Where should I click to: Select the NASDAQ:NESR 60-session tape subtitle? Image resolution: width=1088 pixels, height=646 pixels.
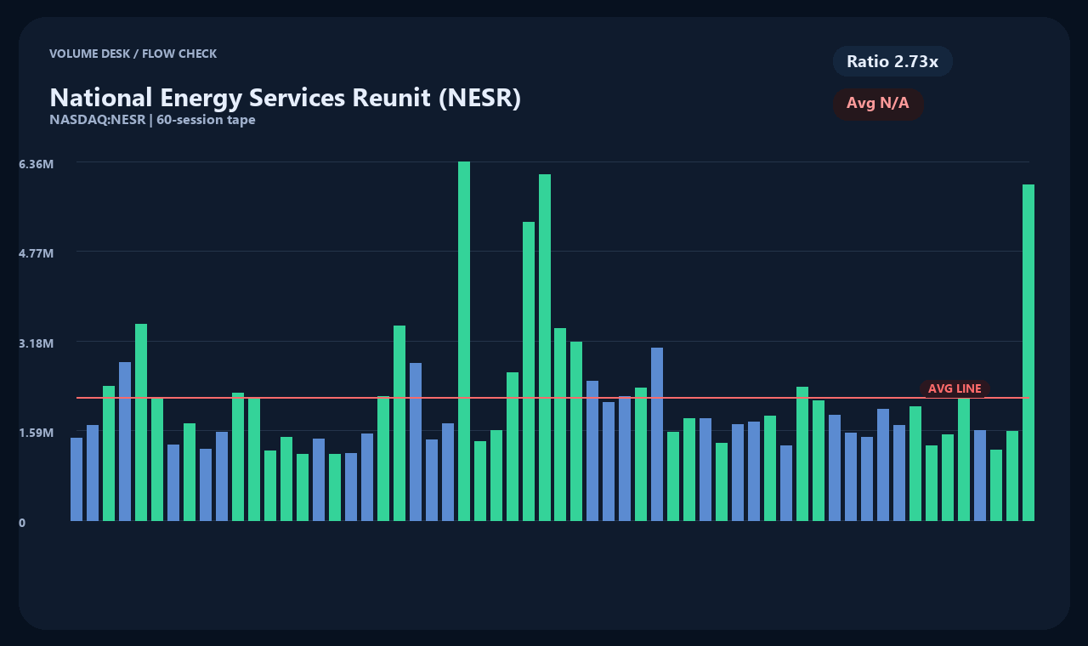point(152,120)
